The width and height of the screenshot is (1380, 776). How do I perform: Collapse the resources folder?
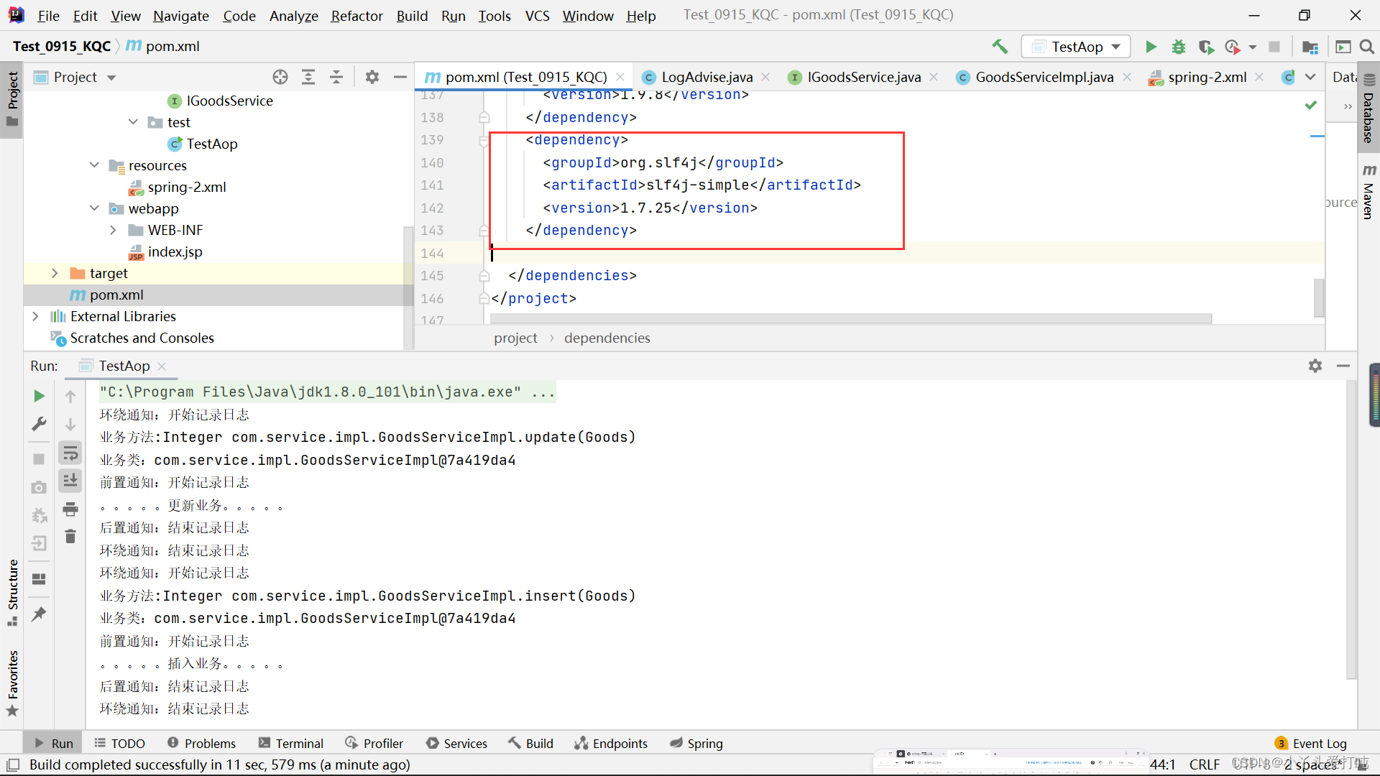[94, 165]
